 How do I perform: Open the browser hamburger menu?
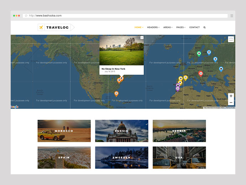[x=232, y=16]
